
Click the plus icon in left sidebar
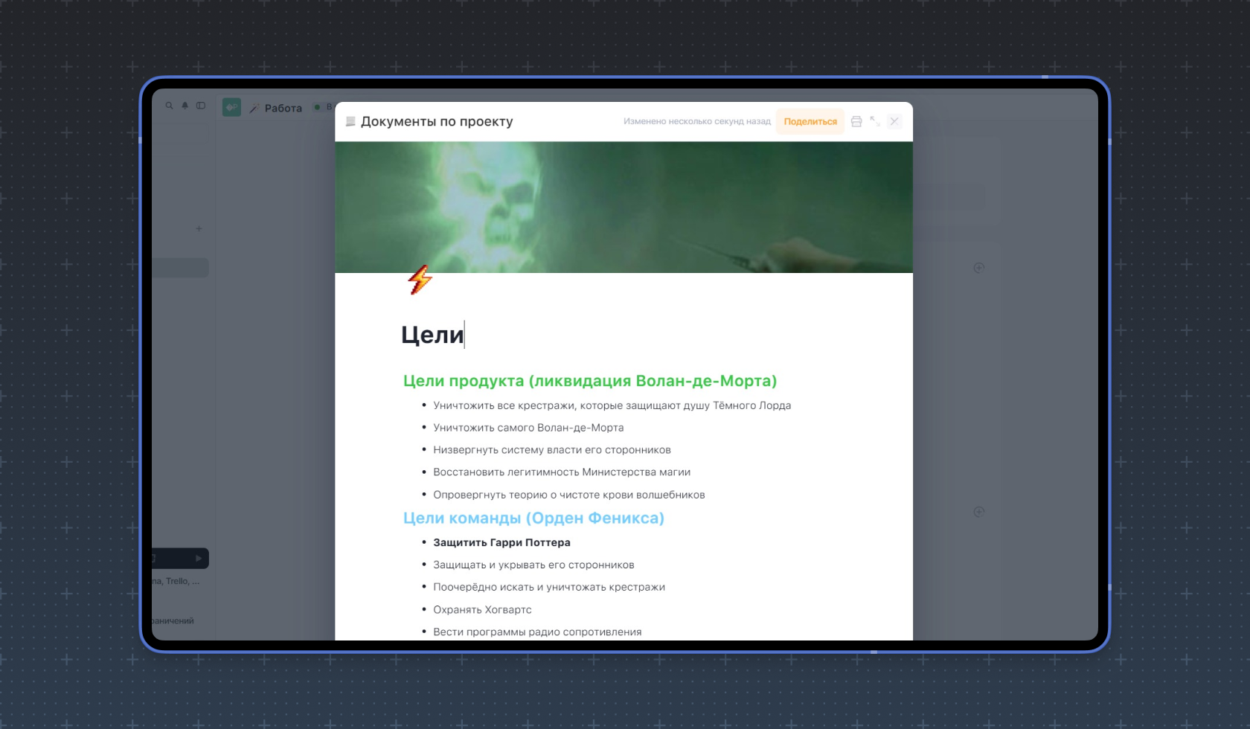coord(199,228)
